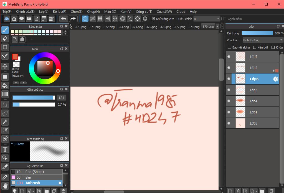Click the brush opacity slider at 17%

(34, 105)
